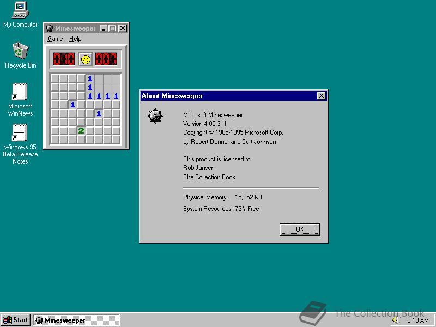
Task: Click Minesweeper taskbar button
Action: 76,320
